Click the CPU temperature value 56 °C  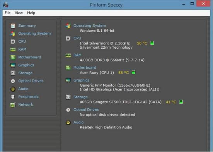(142, 43)
